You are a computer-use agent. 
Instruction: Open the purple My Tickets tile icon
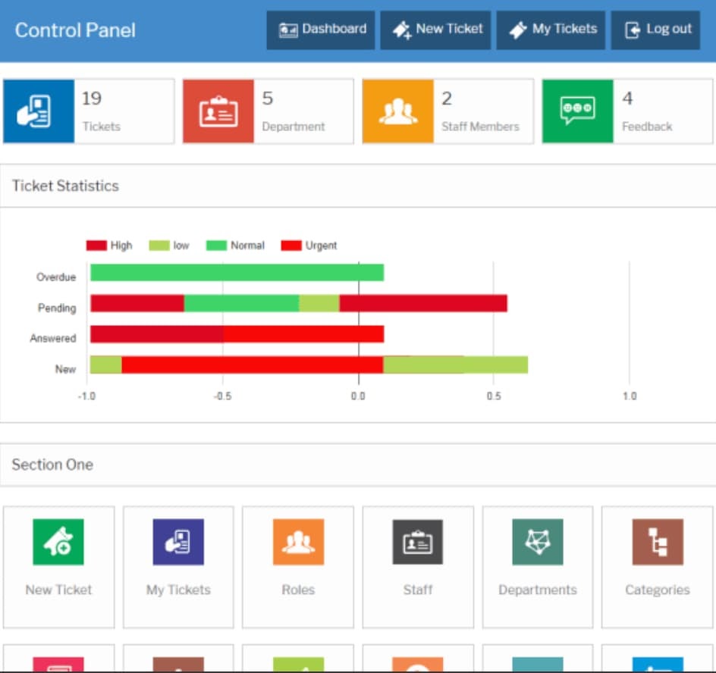[x=178, y=542]
